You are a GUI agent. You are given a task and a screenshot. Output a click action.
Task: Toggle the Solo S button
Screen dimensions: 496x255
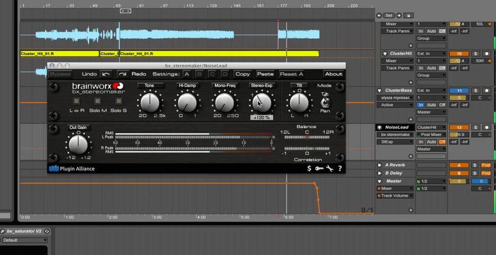pos(118,101)
